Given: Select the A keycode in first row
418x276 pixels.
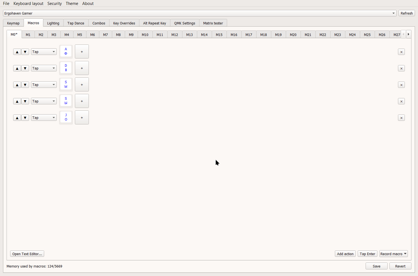Looking at the screenshot, I should pyautogui.click(x=66, y=51).
